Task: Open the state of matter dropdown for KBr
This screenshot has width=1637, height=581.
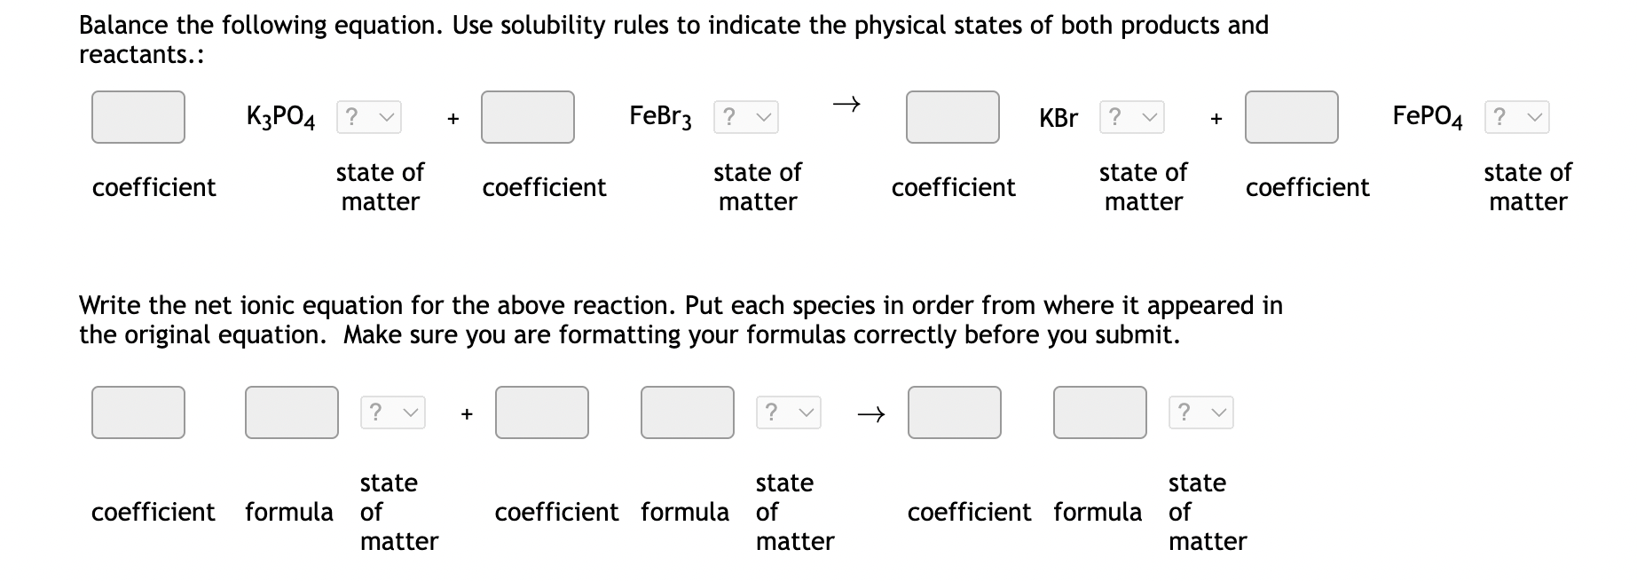Action: (x=1133, y=116)
